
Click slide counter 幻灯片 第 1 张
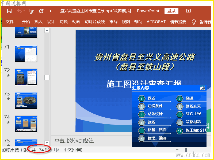coord(15,150)
